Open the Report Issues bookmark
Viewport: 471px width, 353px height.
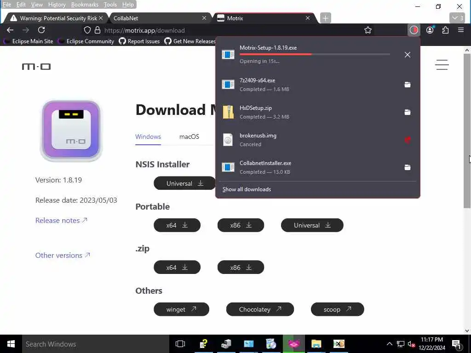(x=139, y=41)
